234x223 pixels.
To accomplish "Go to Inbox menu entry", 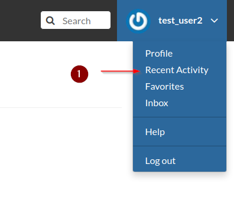I will point(157,103).
